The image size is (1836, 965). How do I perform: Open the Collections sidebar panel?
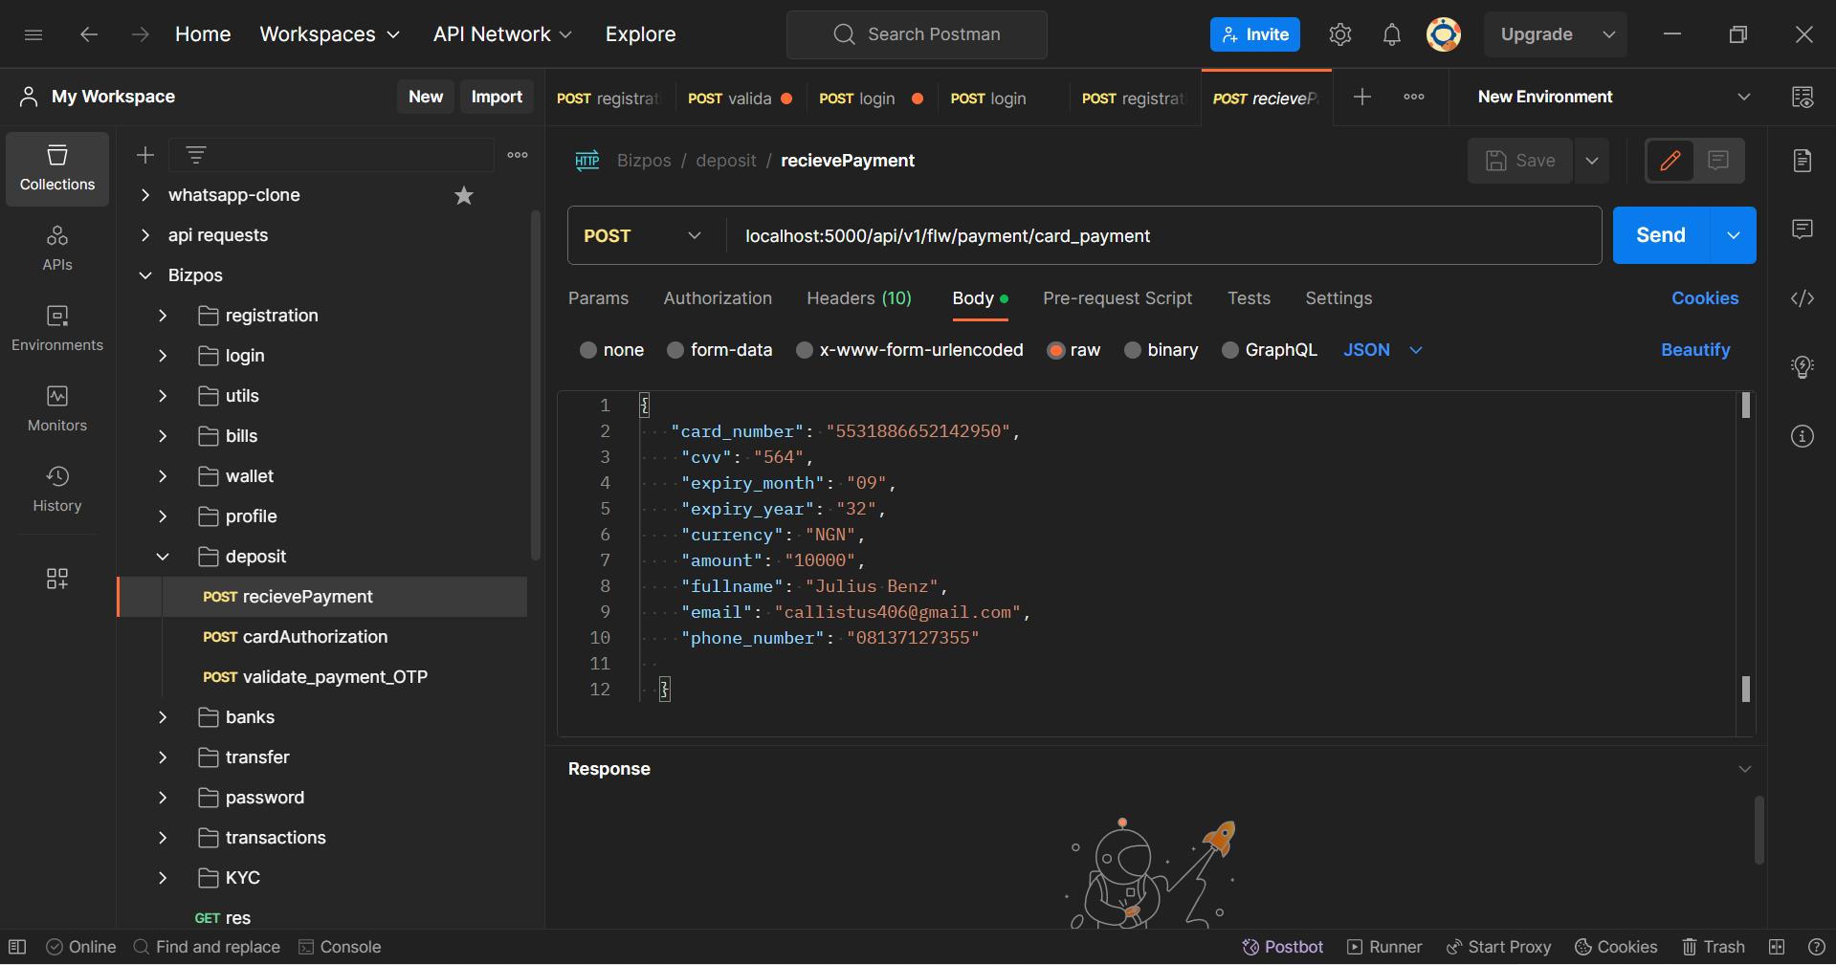coord(57,168)
